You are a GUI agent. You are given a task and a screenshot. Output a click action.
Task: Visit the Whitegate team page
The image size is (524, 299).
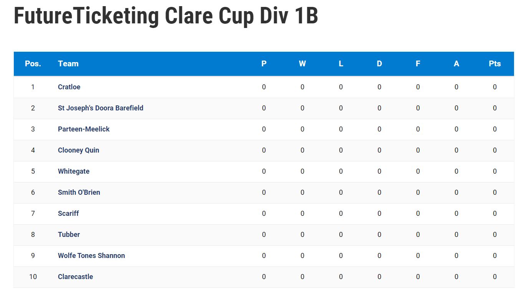(74, 171)
